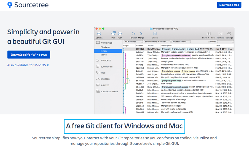The width and height of the screenshot is (249, 152).
Task: Open the Settings gear icon
Action: click(x=229, y=33)
